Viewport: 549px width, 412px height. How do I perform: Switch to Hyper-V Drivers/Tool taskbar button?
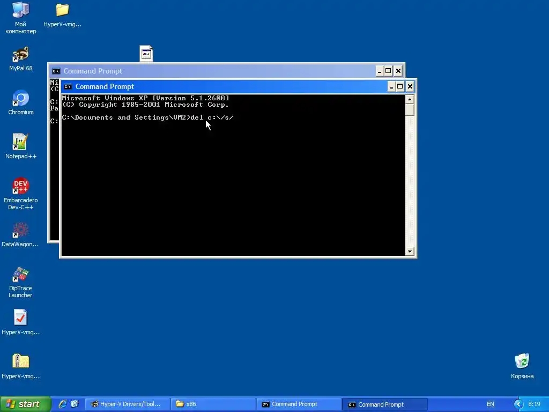128,404
